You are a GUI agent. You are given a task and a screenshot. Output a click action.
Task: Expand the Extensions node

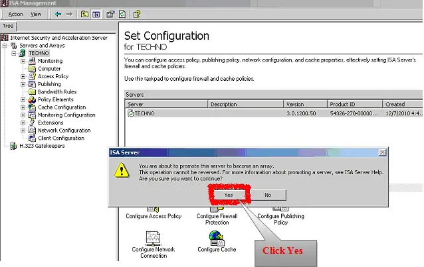coord(23,123)
